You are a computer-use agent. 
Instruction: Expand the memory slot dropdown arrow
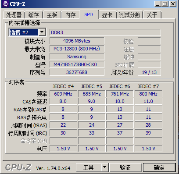click(42, 32)
